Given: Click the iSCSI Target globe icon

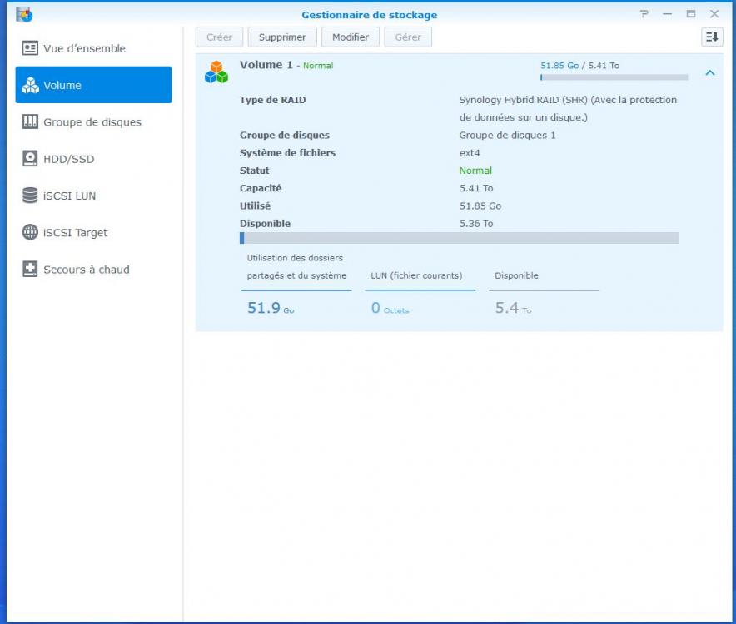Looking at the screenshot, I should [30, 233].
